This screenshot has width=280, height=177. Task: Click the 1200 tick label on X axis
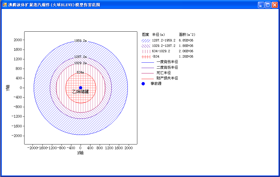[x=109, y=148]
